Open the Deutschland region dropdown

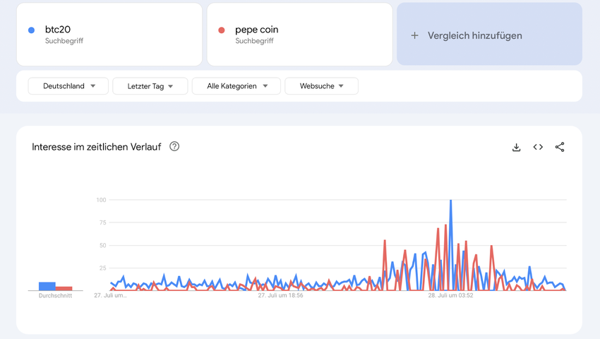pyautogui.click(x=68, y=86)
